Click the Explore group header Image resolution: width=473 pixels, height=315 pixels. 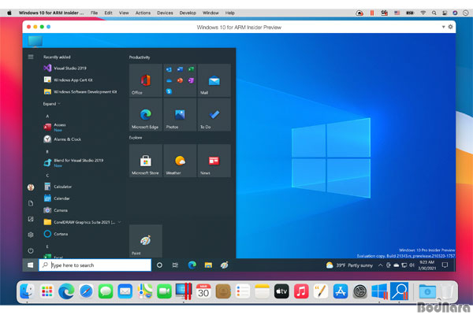(x=136, y=138)
